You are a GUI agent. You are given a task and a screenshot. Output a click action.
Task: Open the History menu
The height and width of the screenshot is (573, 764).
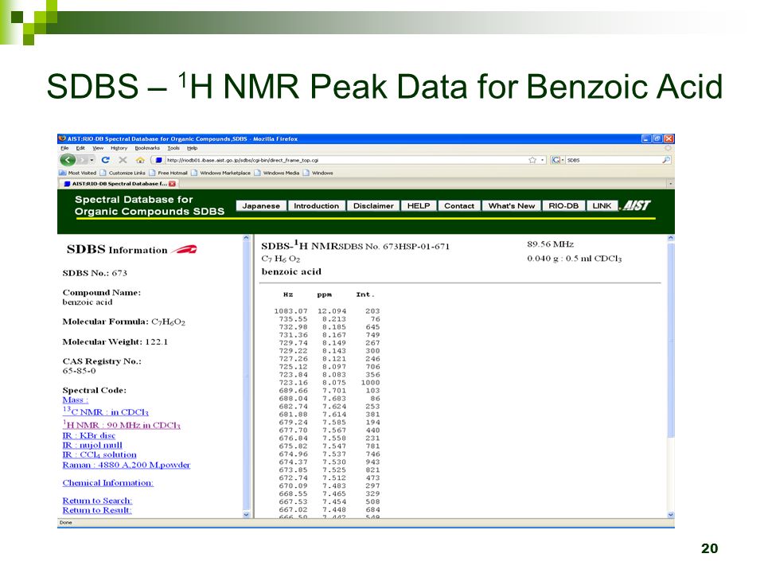119,148
